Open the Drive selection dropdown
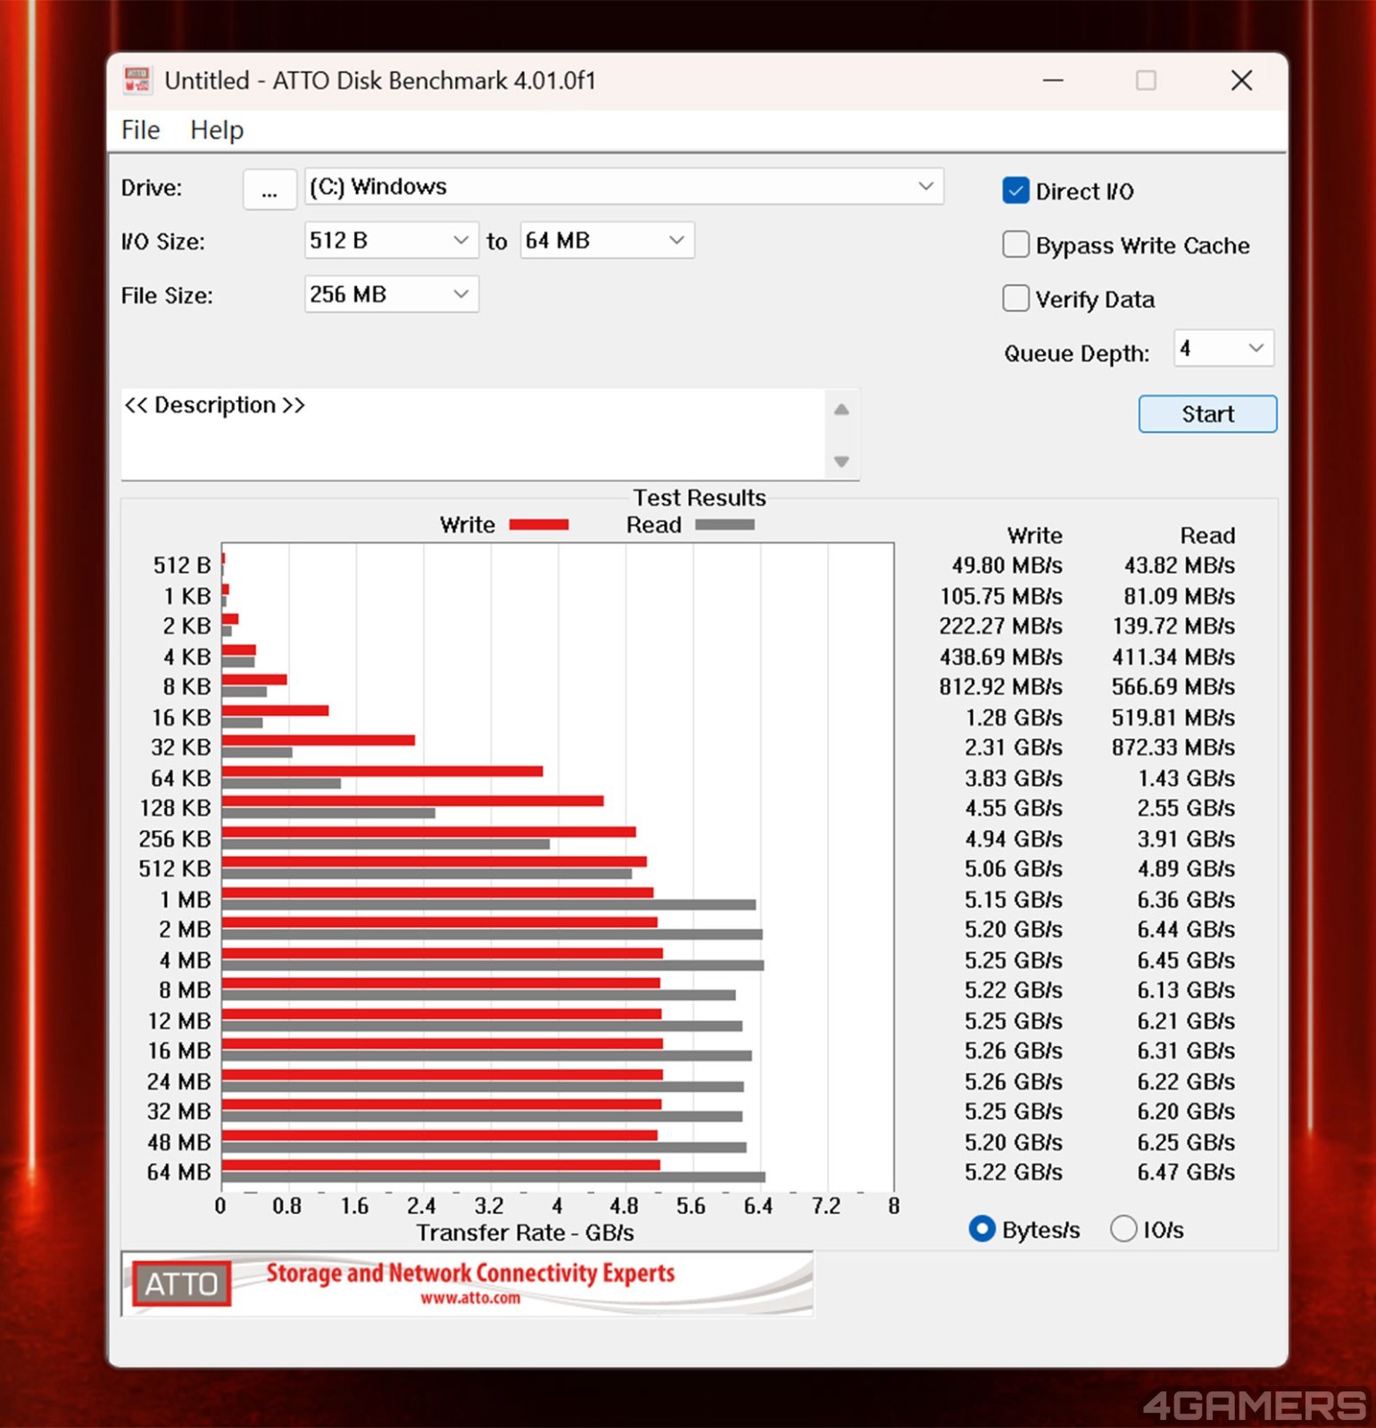 click(x=623, y=187)
